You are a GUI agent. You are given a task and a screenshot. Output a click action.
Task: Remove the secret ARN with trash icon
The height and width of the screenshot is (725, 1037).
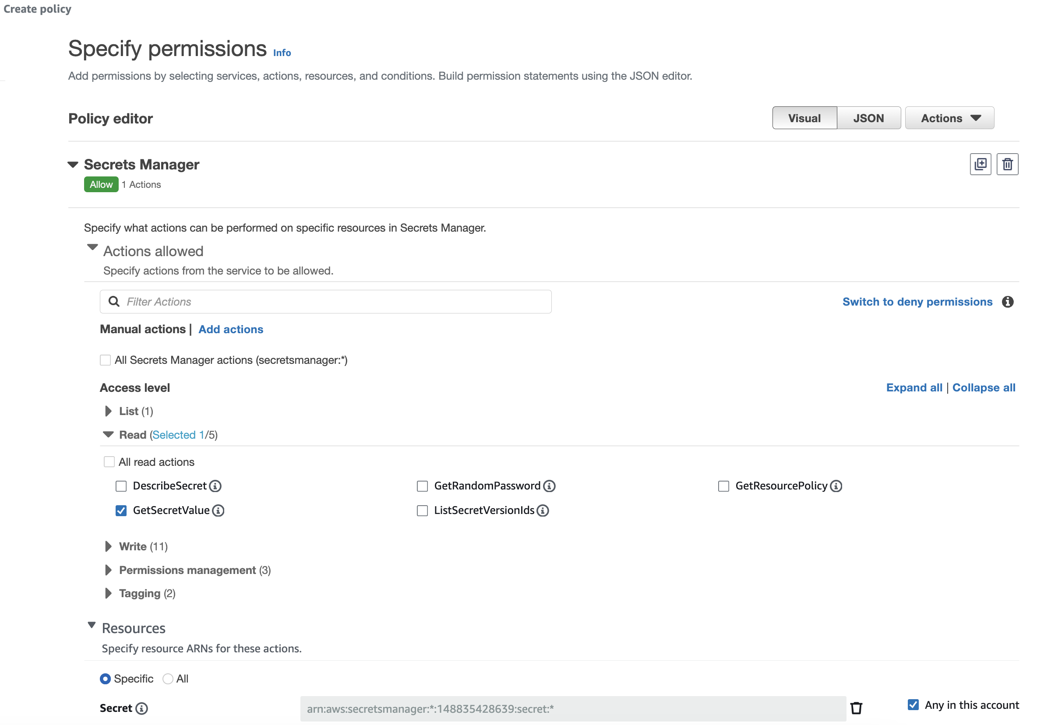tap(856, 708)
